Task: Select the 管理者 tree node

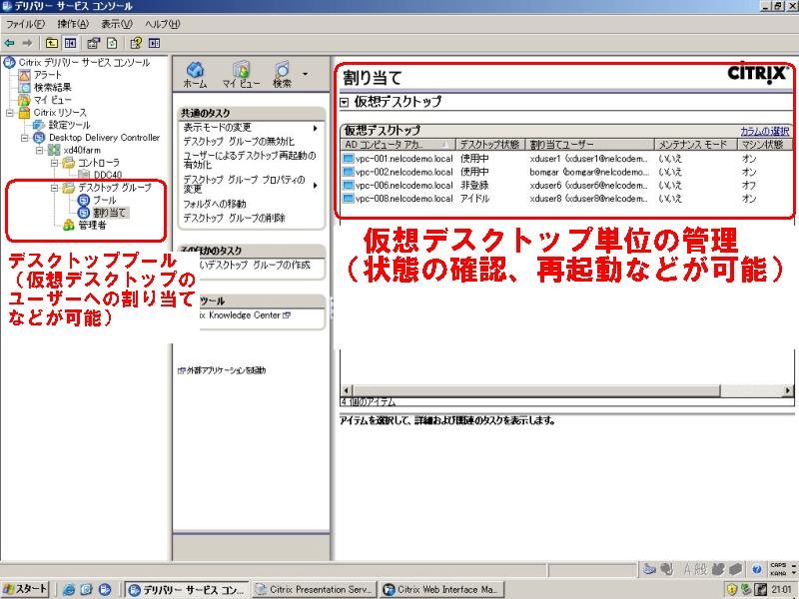Action: point(92,225)
